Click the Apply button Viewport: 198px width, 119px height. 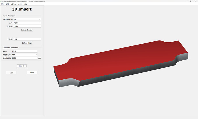(11, 73)
